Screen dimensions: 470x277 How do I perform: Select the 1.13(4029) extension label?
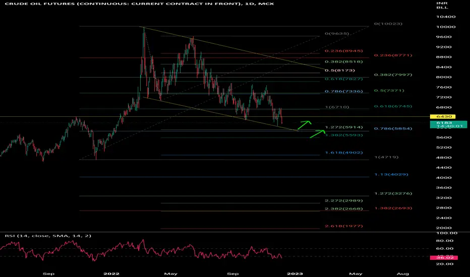pos(391,174)
